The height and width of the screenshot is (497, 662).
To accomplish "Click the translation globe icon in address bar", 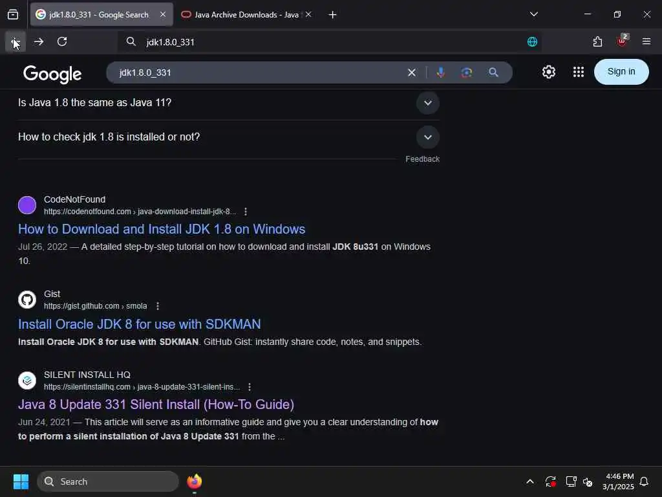I will [x=532, y=41].
